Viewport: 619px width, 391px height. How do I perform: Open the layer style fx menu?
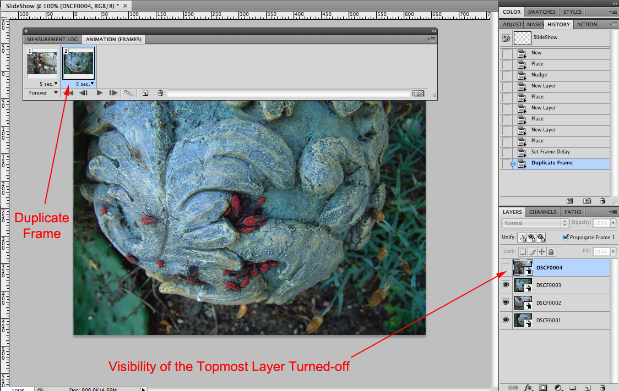(x=529, y=387)
